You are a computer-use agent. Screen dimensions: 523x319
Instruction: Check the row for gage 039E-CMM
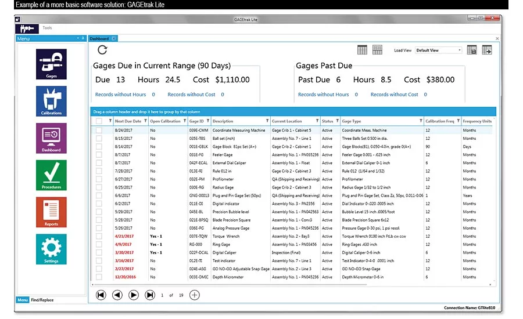99,130
